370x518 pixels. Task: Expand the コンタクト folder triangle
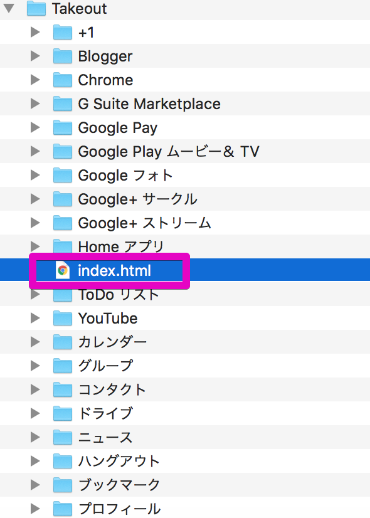pyautogui.click(x=35, y=389)
